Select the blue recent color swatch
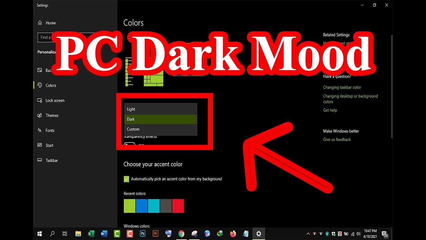This screenshot has width=426, height=240. [x=142, y=206]
